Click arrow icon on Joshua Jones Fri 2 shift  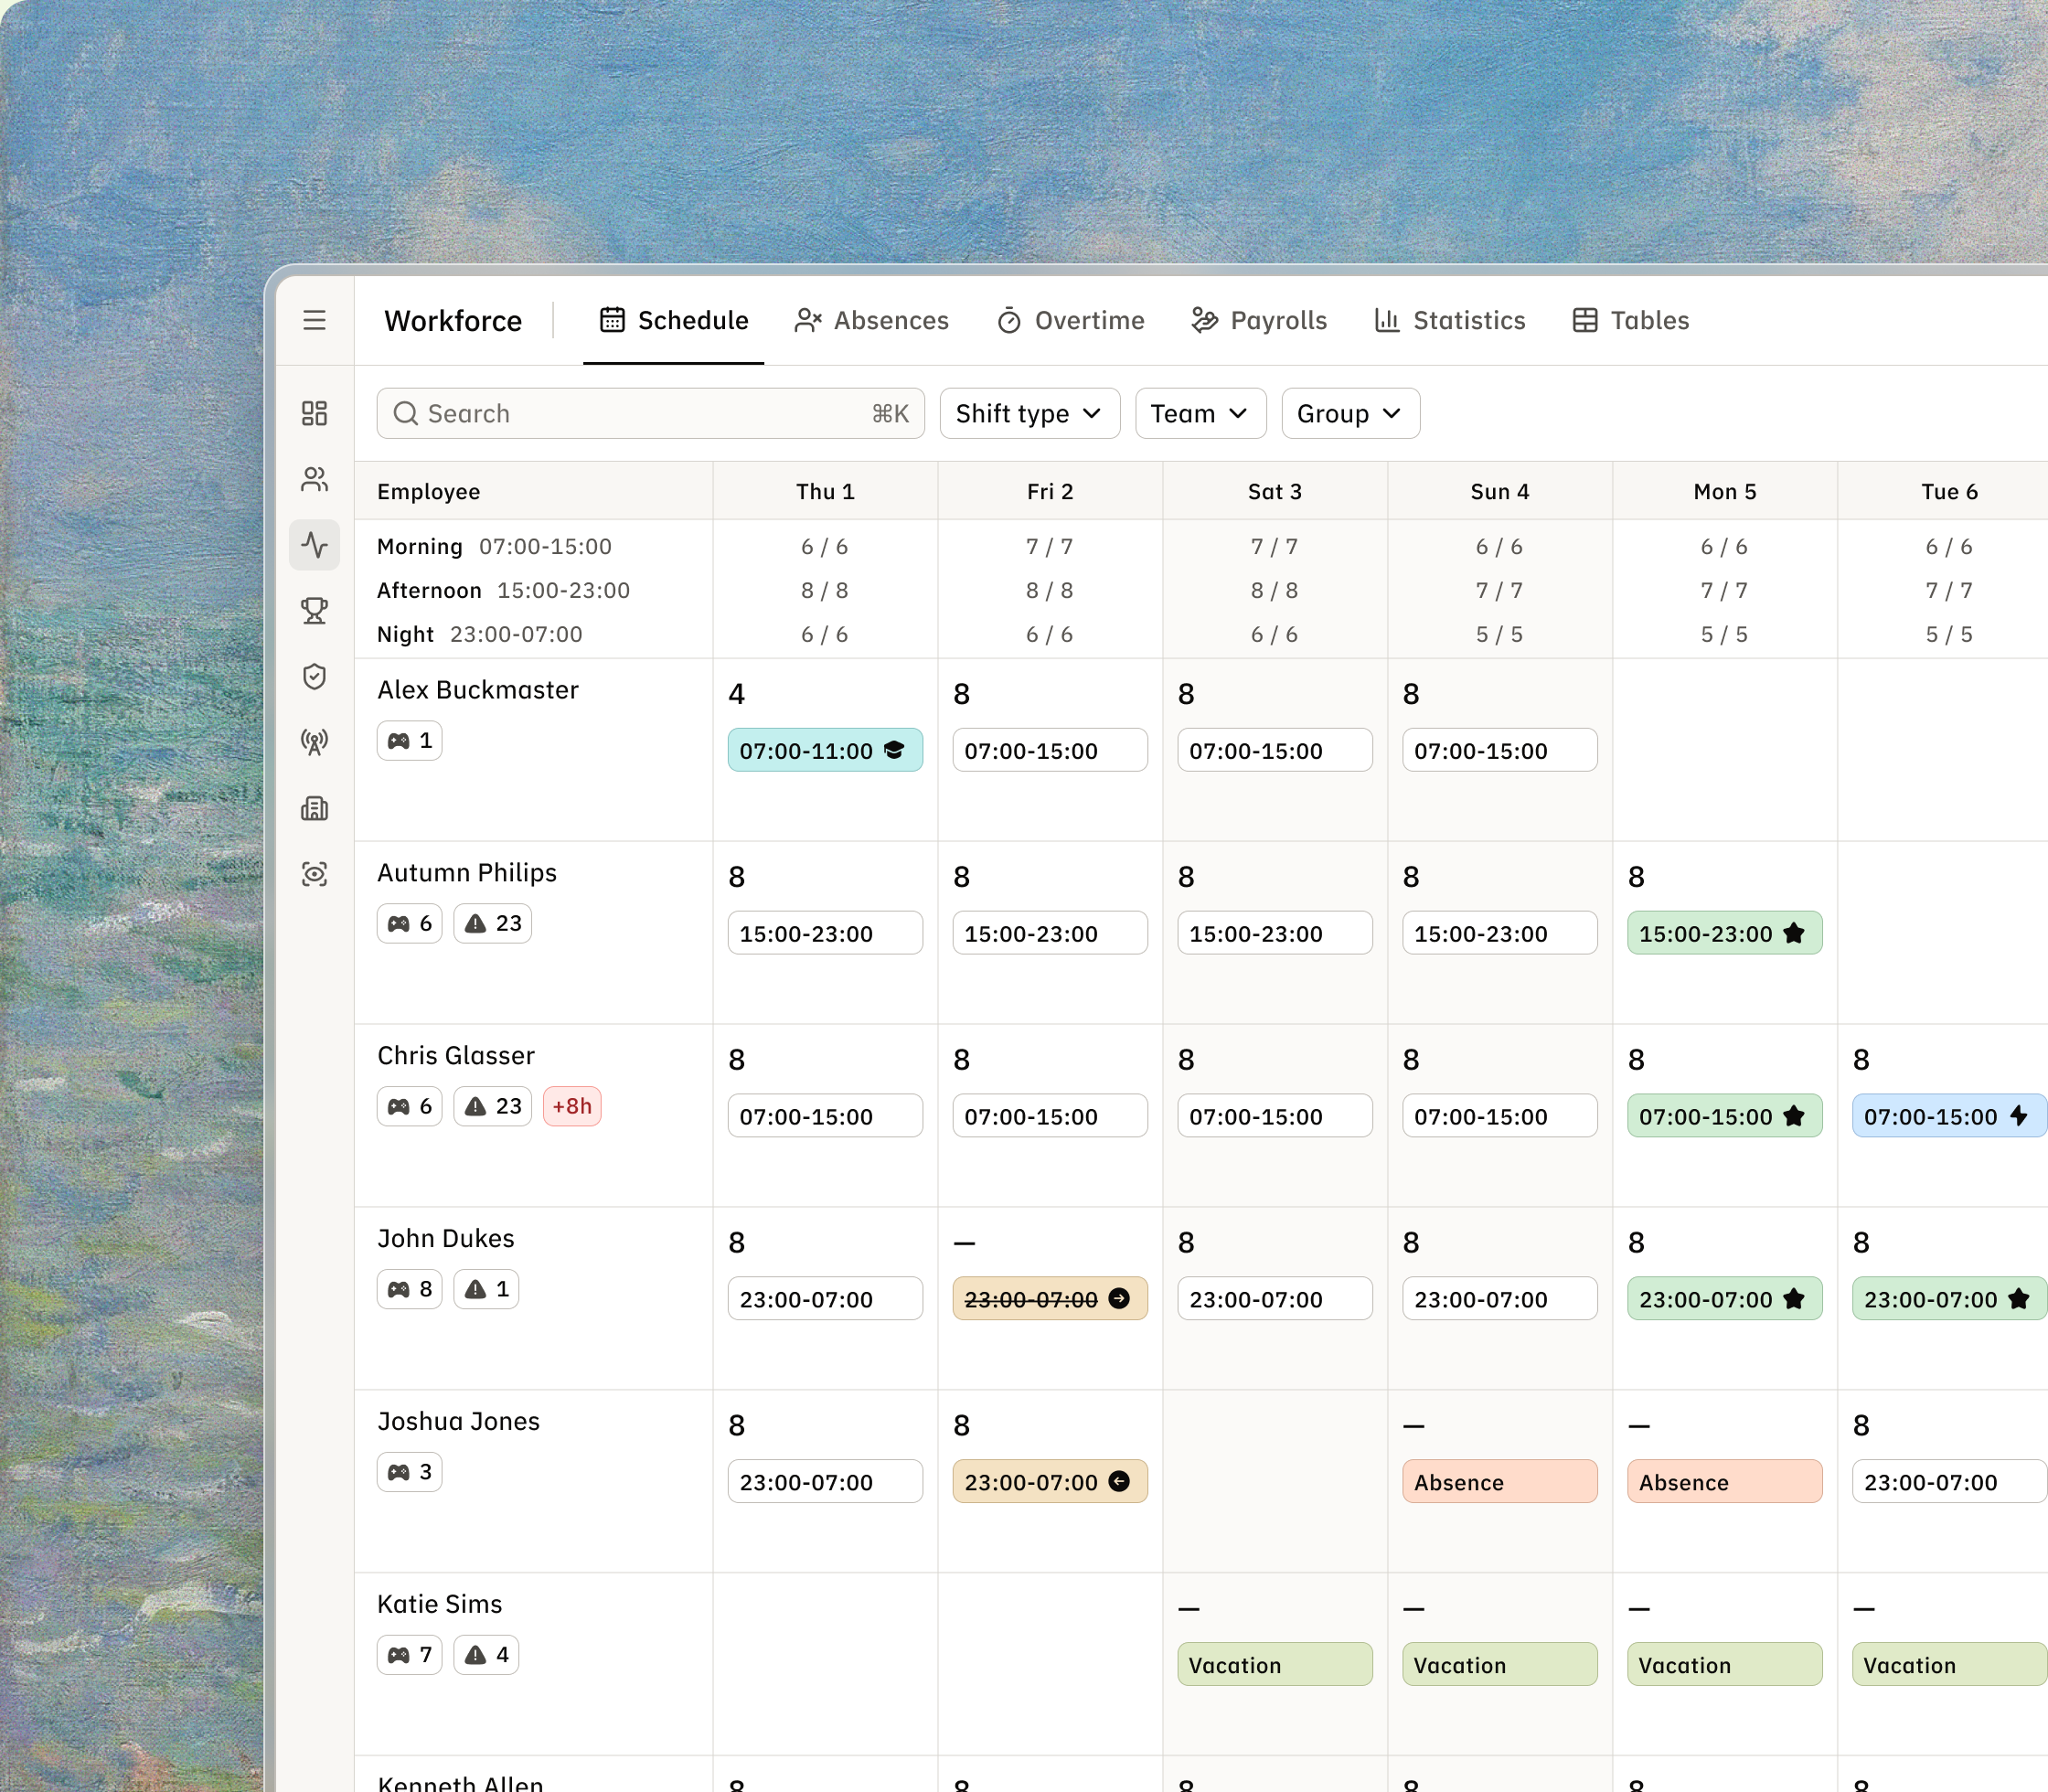1119,1481
